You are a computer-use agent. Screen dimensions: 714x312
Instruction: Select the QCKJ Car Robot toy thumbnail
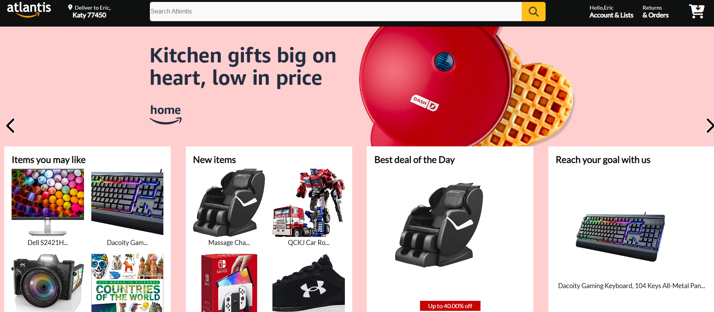click(x=309, y=203)
